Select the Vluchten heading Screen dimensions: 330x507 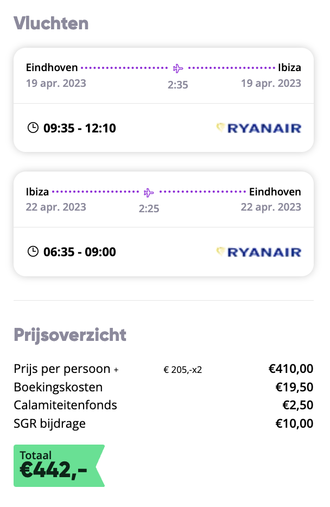(51, 23)
